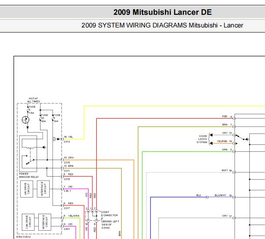Image resolution: width=265 pixels, height=239 pixels.
Task: Click the 'DOOR LOCKS SYSTEM' label
Action: (x=202, y=139)
